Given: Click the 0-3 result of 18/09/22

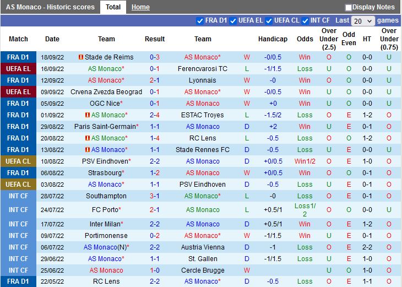Looking at the screenshot, I should (155, 57).
